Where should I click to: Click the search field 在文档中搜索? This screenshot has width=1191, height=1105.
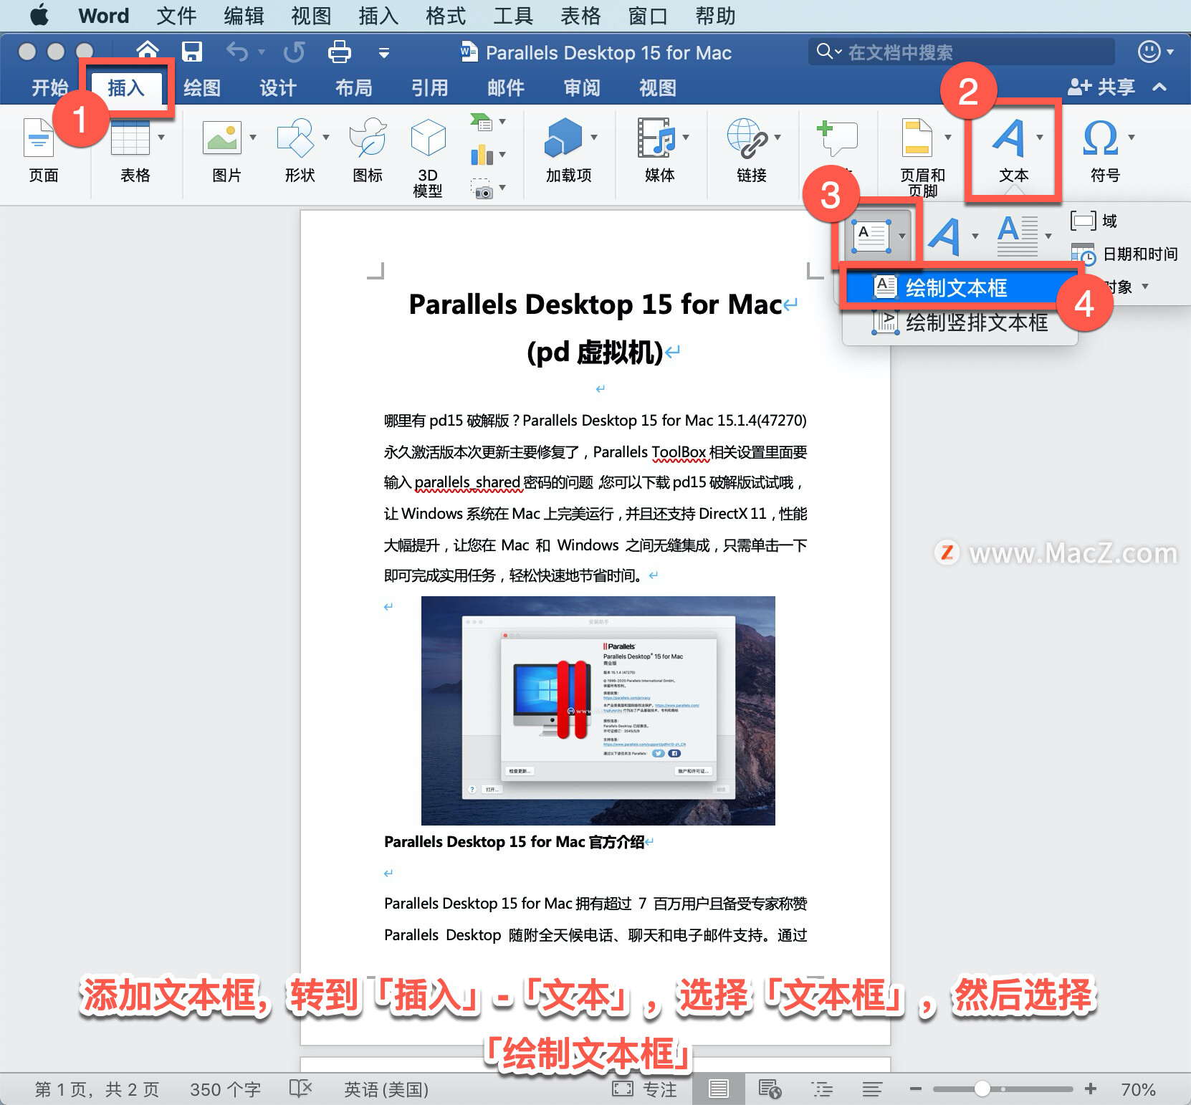click(x=962, y=52)
